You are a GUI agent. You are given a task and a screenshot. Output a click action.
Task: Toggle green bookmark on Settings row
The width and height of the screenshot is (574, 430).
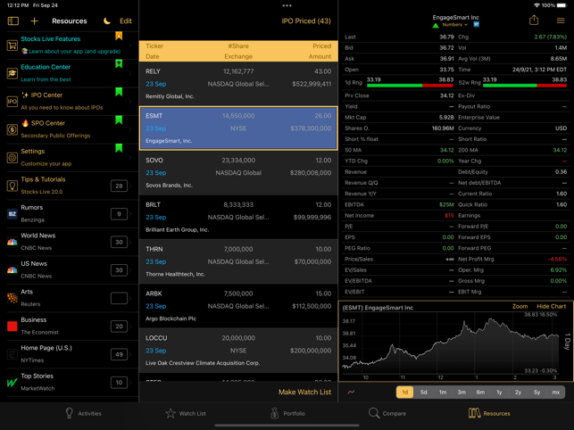(119, 148)
